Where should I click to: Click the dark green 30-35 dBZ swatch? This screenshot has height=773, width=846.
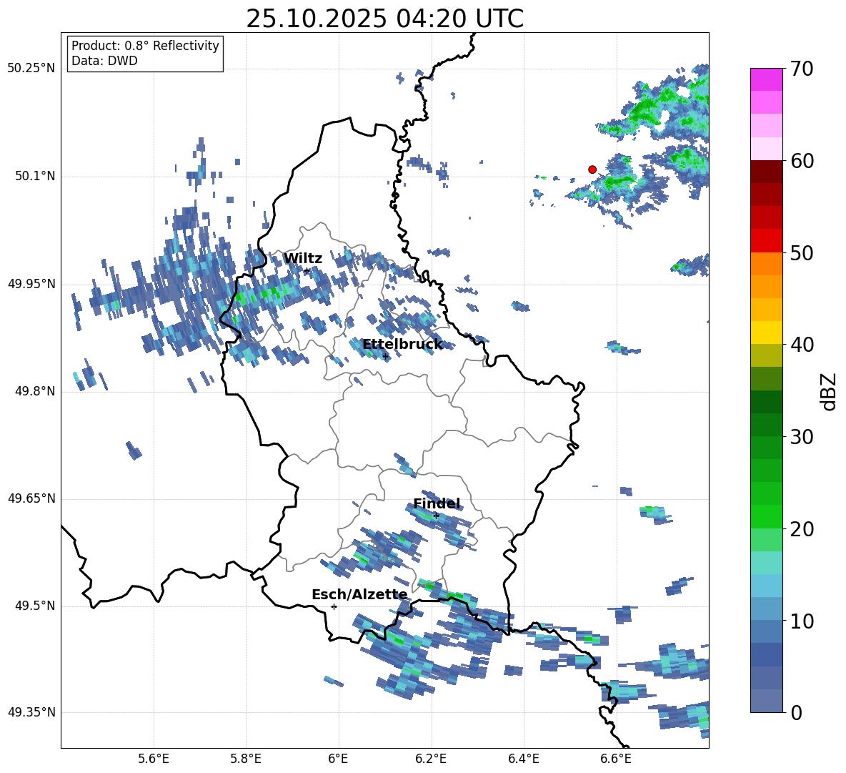coord(766,402)
